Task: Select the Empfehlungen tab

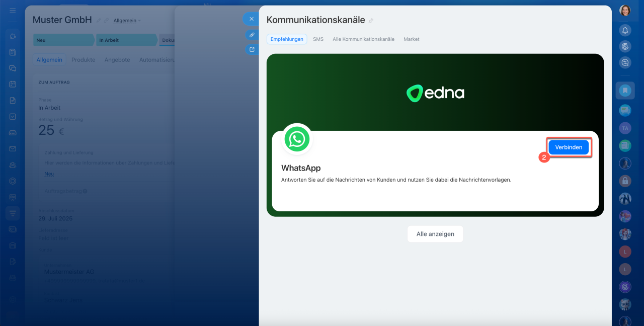Action: [287, 39]
